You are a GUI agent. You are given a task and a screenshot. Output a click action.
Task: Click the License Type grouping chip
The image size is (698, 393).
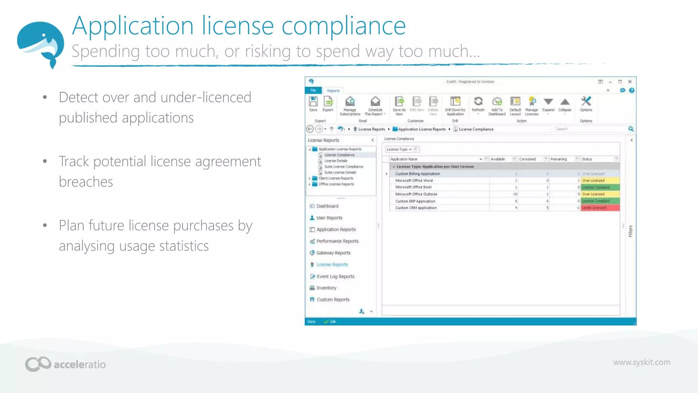pos(402,149)
